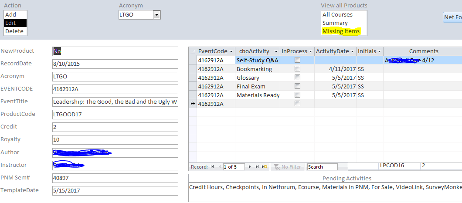This screenshot has width=462, height=203.
Task: Click new-record asterisk row selector
Action: click(x=193, y=104)
